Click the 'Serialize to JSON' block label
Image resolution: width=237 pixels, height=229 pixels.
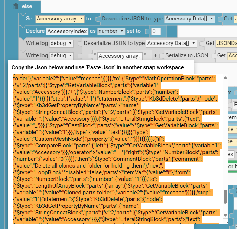click(187, 55)
